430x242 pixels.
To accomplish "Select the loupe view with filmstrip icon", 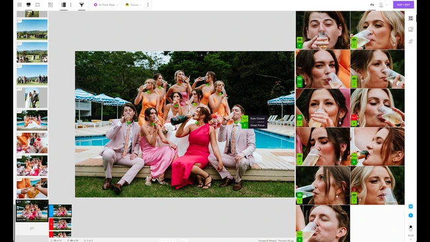I will pos(28,5).
